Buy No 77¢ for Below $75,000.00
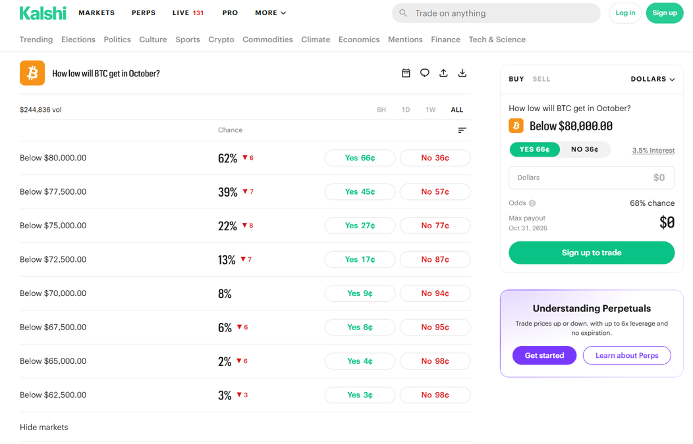 [x=435, y=226]
